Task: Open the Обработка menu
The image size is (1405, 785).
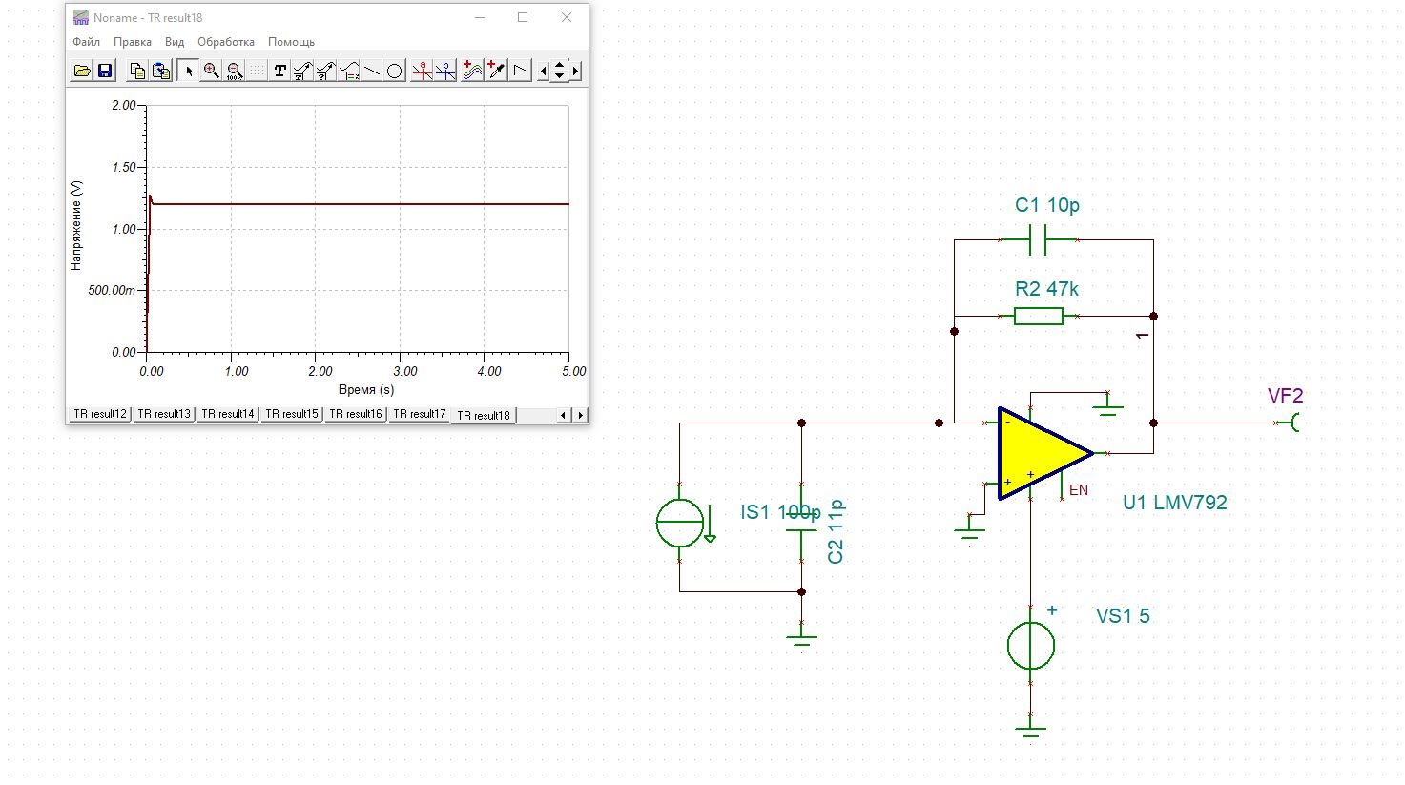Action: tap(226, 42)
